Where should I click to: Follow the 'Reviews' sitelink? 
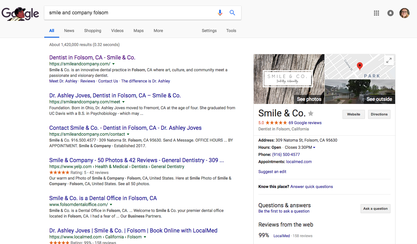point(88,81)
